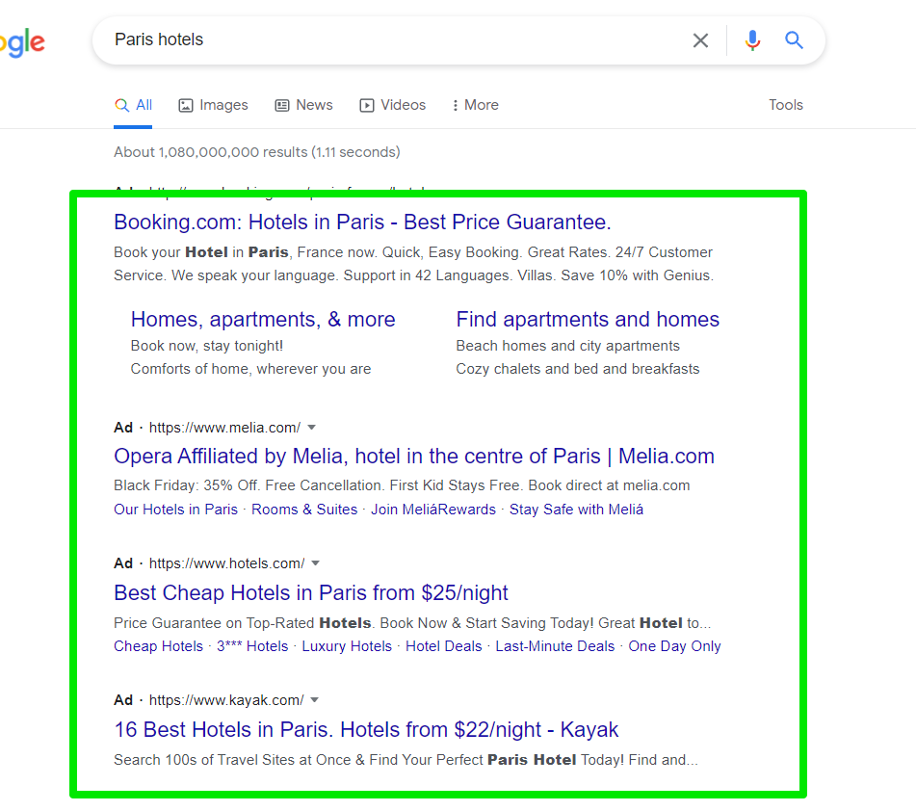Open the More search options menu
This screenshot has height=811, width=916.
click(x=476, y=105)
